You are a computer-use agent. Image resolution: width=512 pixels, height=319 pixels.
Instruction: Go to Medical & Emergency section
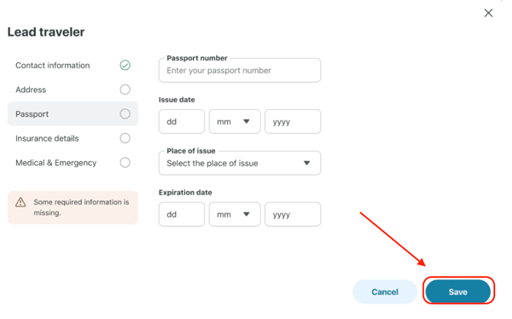coord(73,163)
